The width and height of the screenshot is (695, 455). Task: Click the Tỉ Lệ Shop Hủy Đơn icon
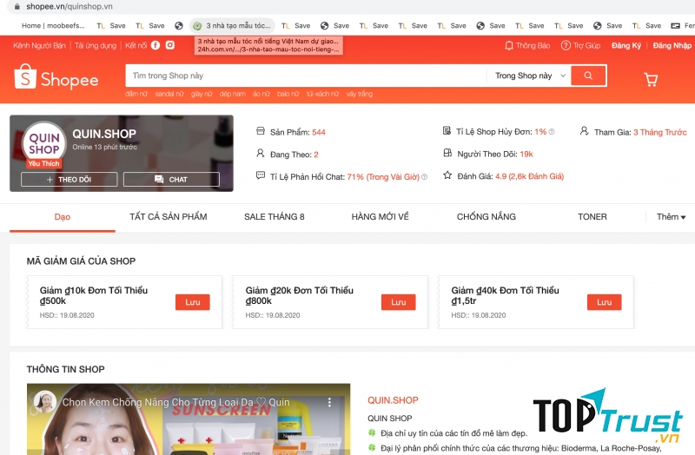pyautogui.click(x=447, y=131)
